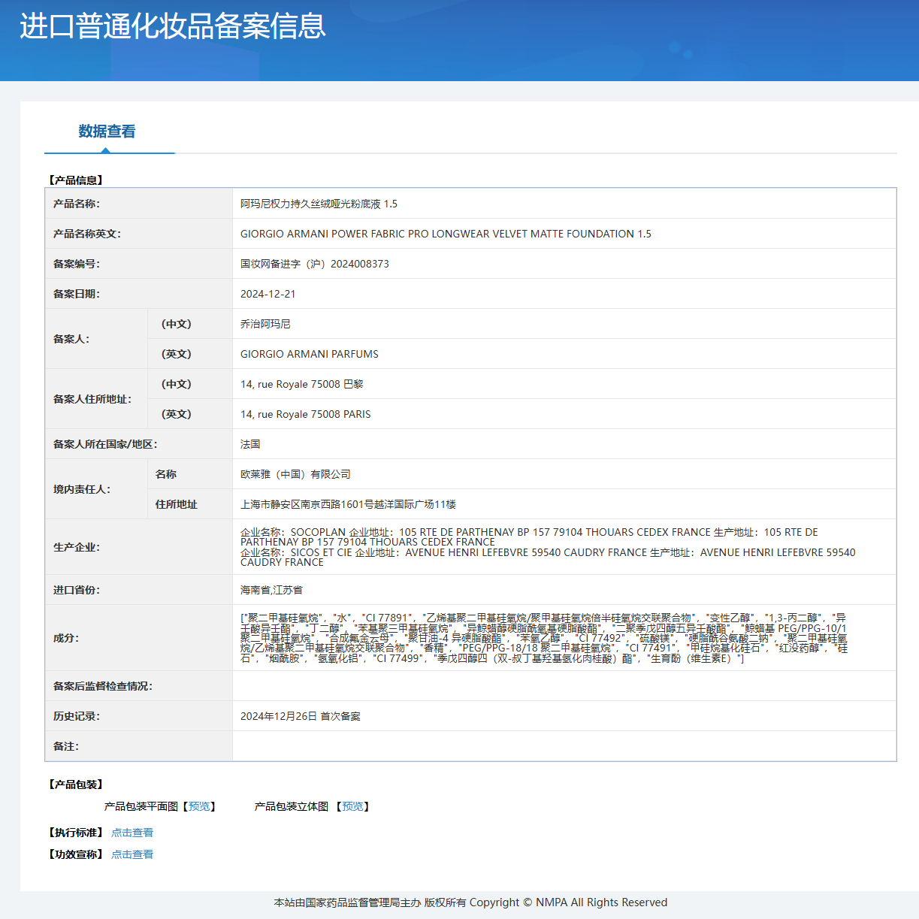
Task: Select the English product name GIORGIO ARMANI POWER FABRIC
Action: (x=446, y=234)
